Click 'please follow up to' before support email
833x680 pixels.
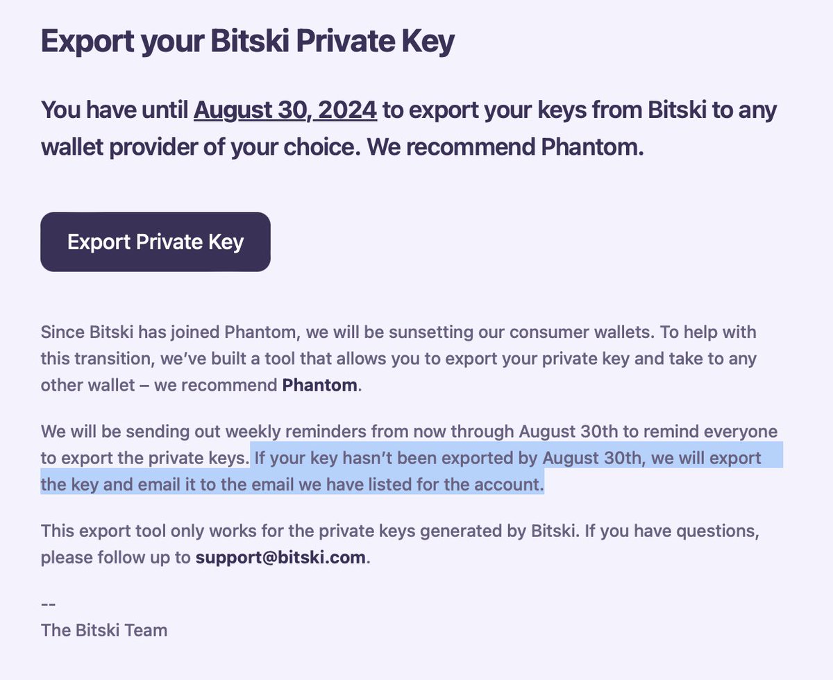point(115,557)
